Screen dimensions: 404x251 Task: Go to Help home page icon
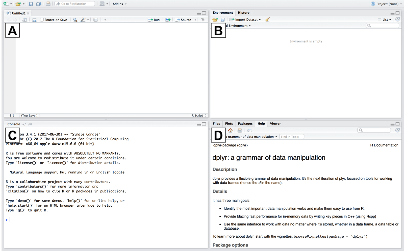230,130
